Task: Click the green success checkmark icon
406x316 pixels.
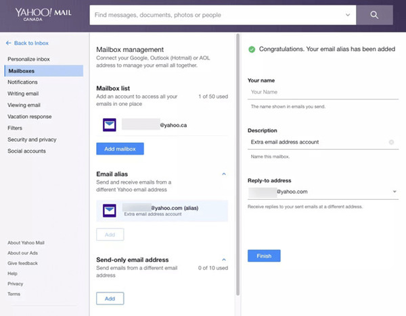Action: click(252, 49)
